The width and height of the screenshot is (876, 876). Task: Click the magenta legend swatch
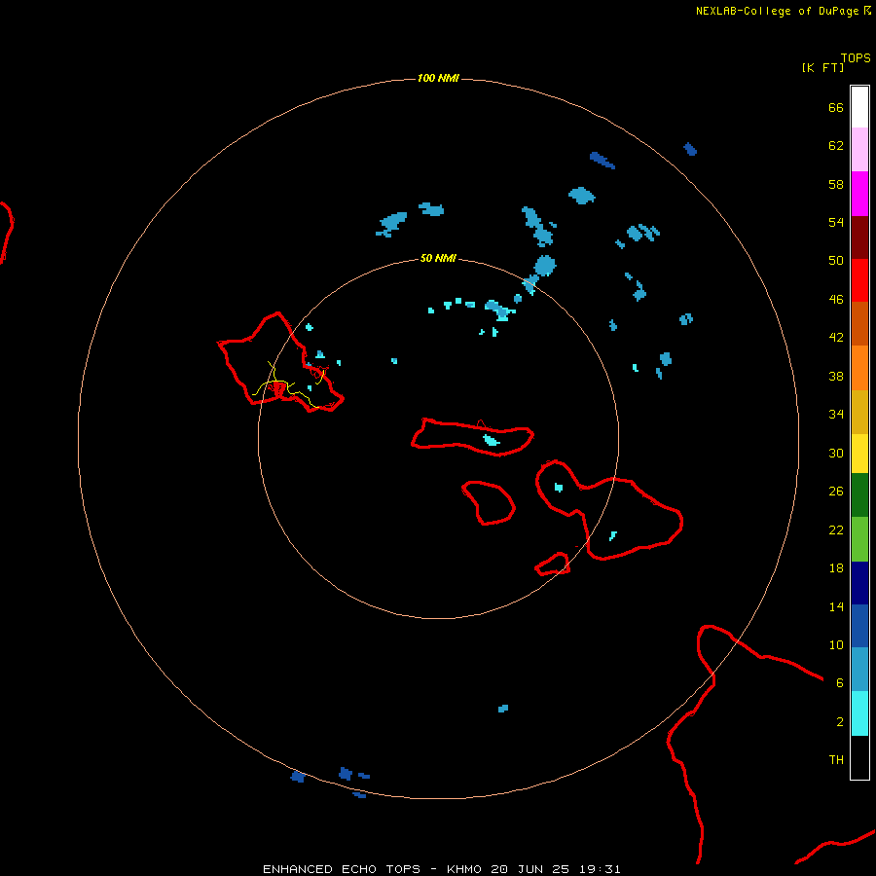coord(859,194)
